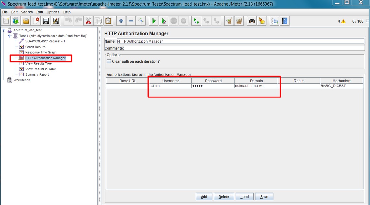
Task: Open an existing test plan file
Action: pyautogui.click(x=26, y=20)
